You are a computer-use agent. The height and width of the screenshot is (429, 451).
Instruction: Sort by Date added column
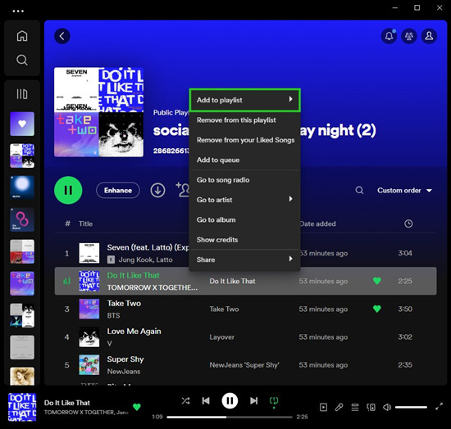(317, 224)
